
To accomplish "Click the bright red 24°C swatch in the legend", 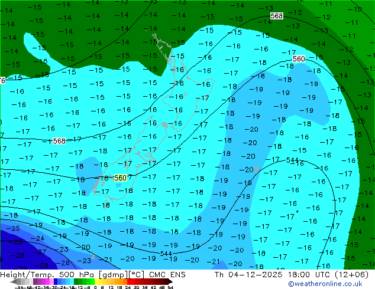I will (129, 282).
